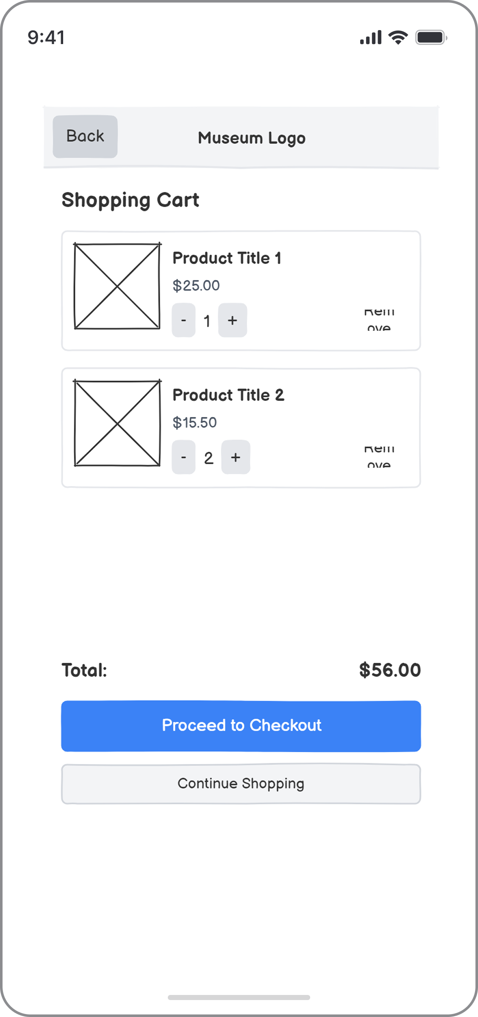Image resolution: width=478 pixels, height=1017 pixels.
Task: Click the $25.00 price label
Action: (x=196, y=286)
